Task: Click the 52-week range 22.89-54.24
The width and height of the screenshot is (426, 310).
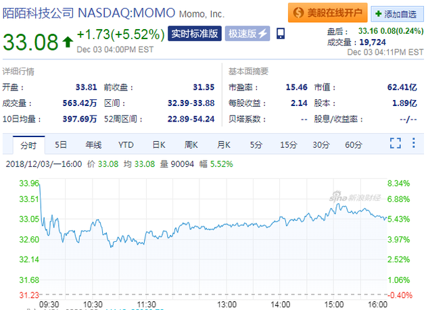Action: pyautogui.click(x=191, y=119)
